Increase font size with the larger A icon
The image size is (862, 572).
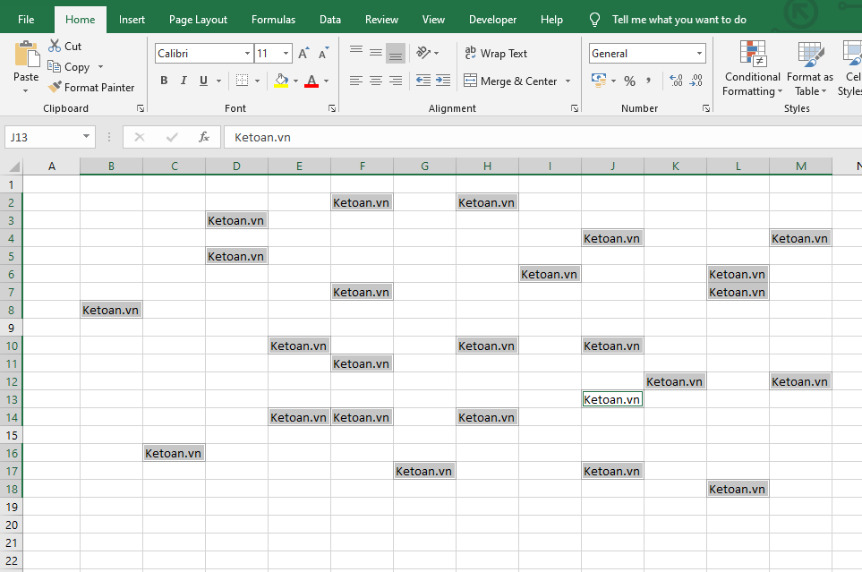(x=303, y=54)
